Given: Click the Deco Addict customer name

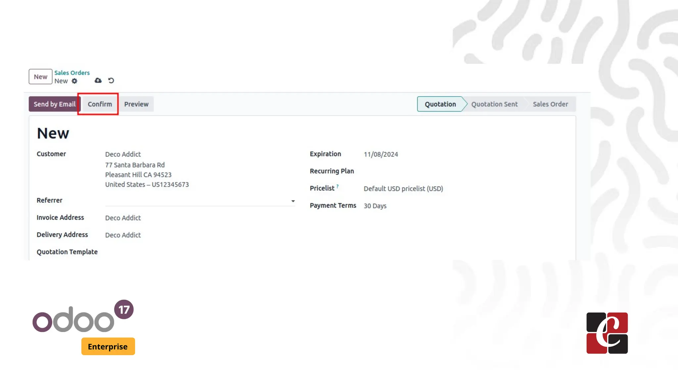Looking at the screenshot, I should 123,154.
